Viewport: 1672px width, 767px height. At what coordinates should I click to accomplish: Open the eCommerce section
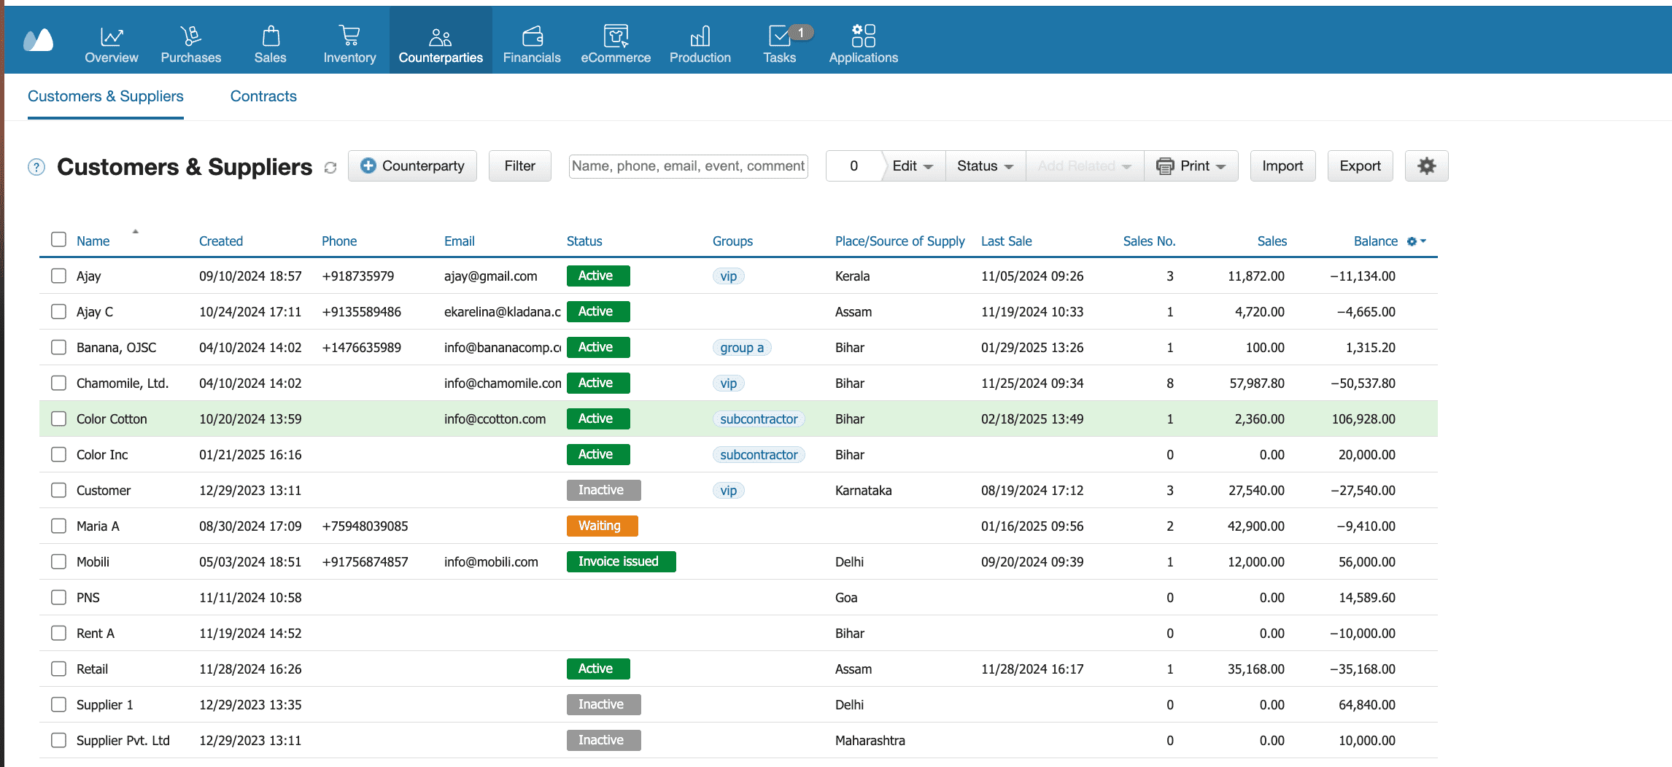click(x=616, y=44)
